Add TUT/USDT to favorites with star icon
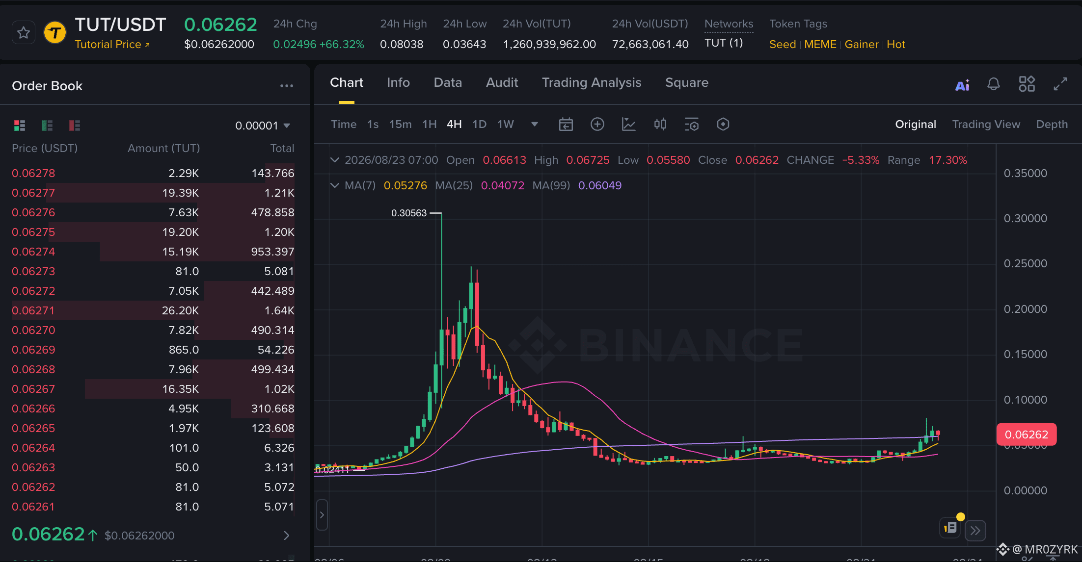 point(24,33)
